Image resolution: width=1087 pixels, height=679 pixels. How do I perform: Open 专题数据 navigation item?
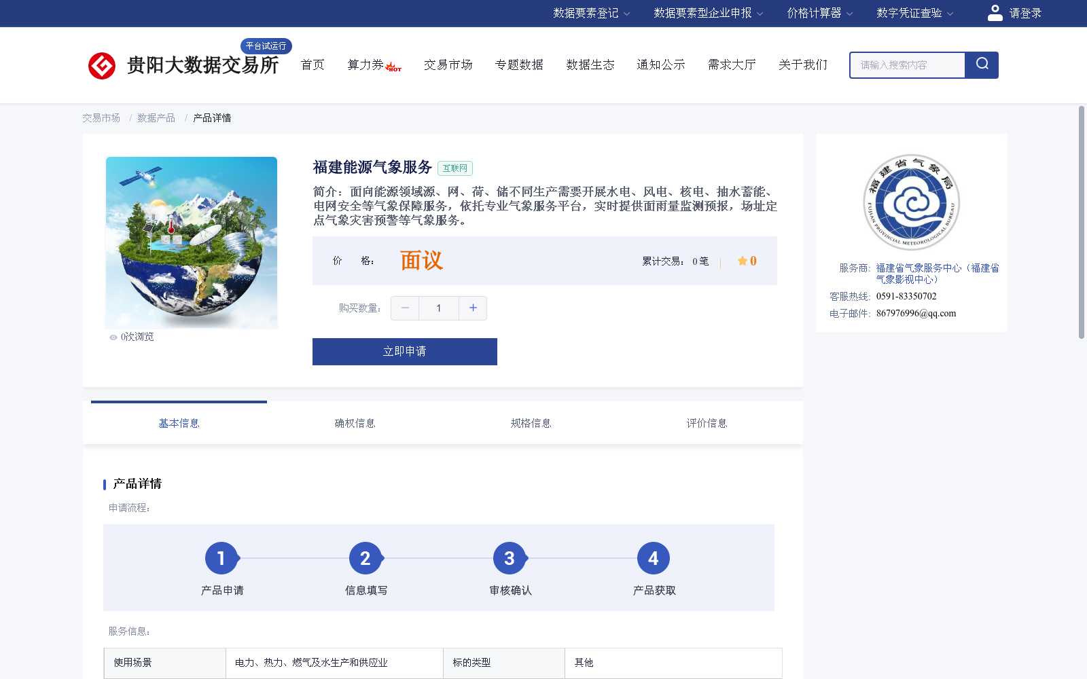[x=519, y=65]
